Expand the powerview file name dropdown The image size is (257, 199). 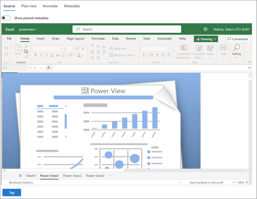pyautogui.click(x=28, y=29)
